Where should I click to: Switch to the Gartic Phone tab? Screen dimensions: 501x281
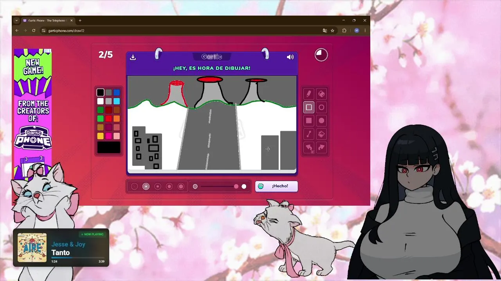(48, 20)
